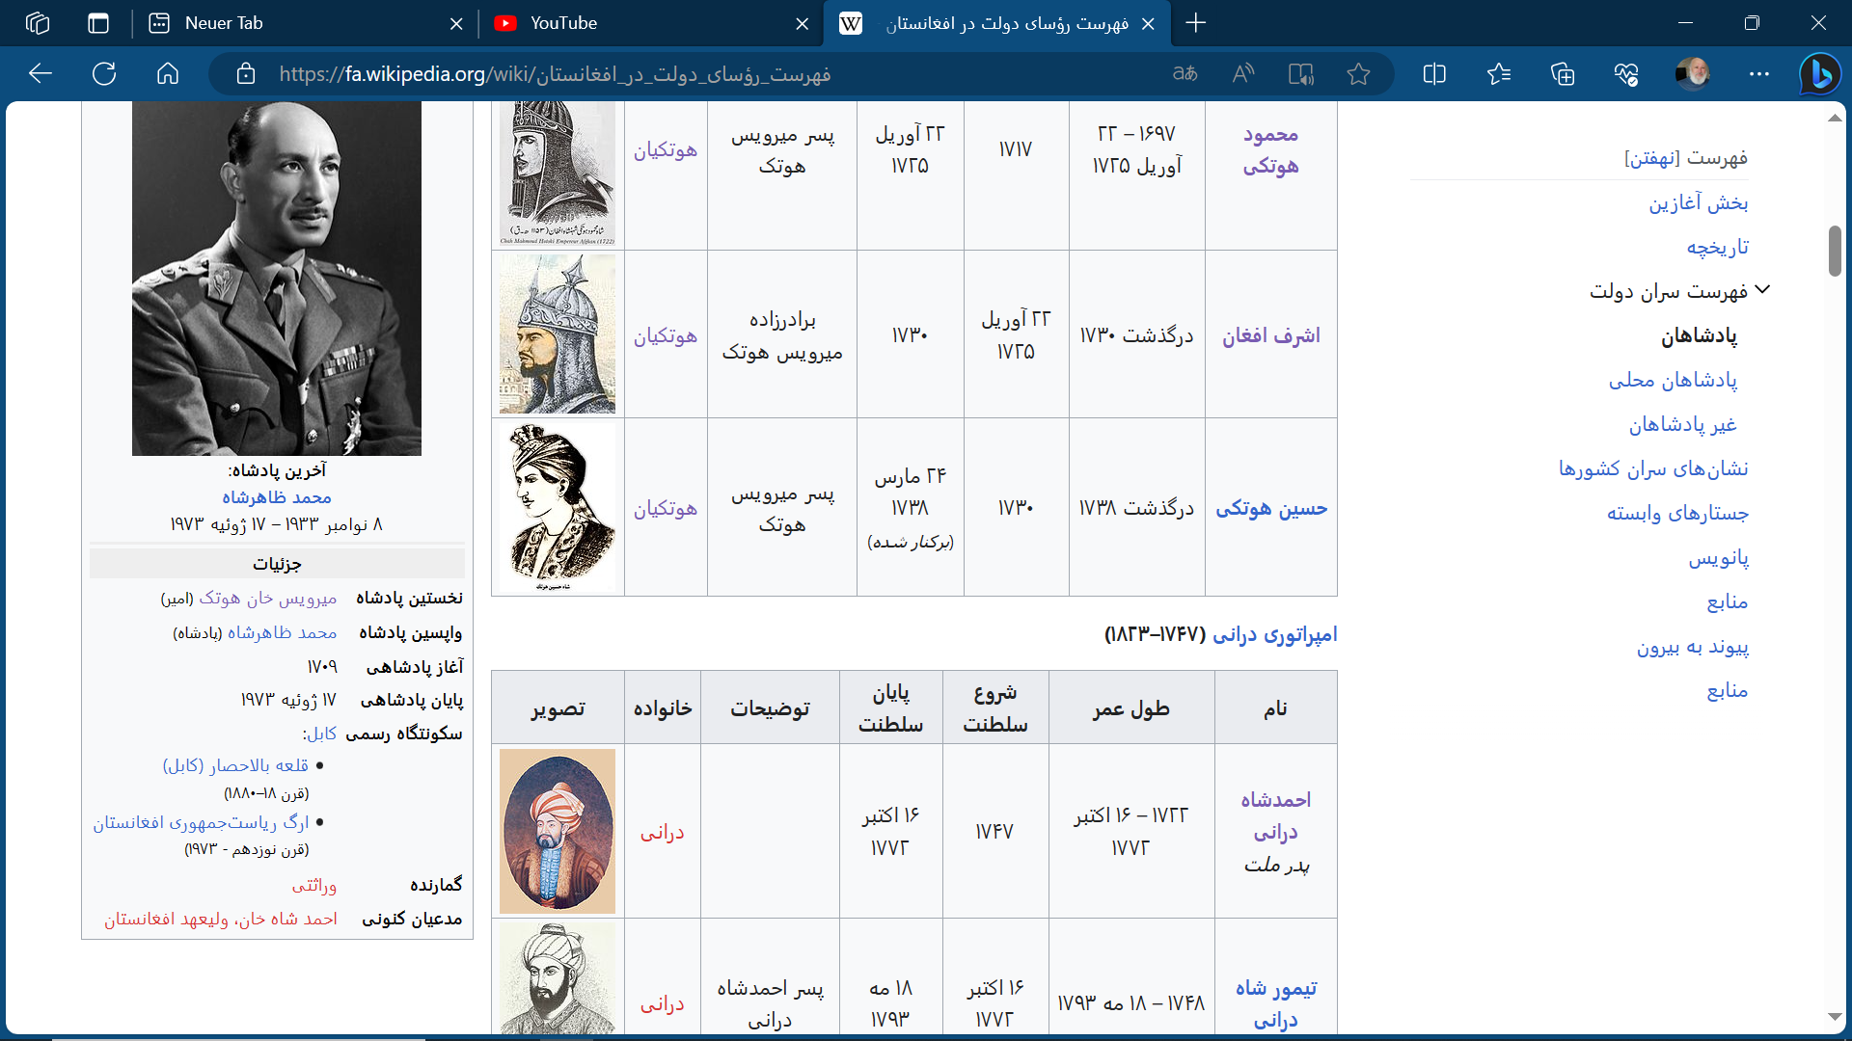This screenshot has width=1852, height=1041.
Task: Add this page to favorites star
Action: (1358, 73)
